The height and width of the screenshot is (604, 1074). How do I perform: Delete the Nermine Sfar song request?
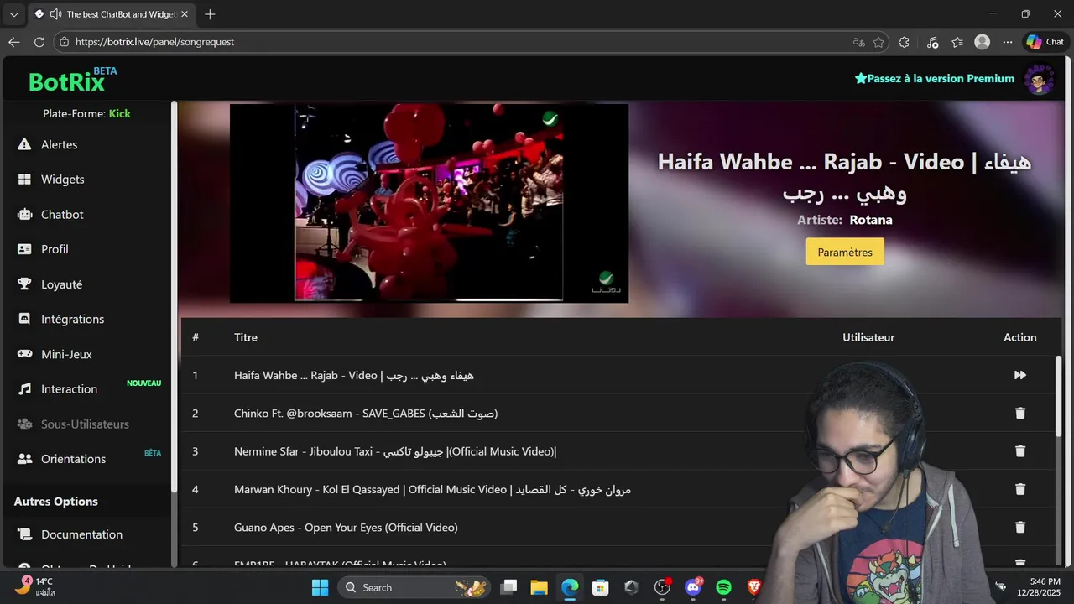pos(1020,451)
